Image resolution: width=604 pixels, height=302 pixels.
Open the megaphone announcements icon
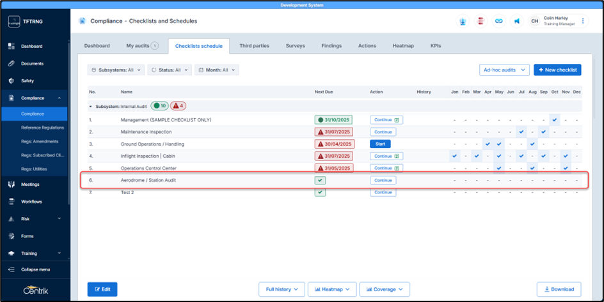516,21
